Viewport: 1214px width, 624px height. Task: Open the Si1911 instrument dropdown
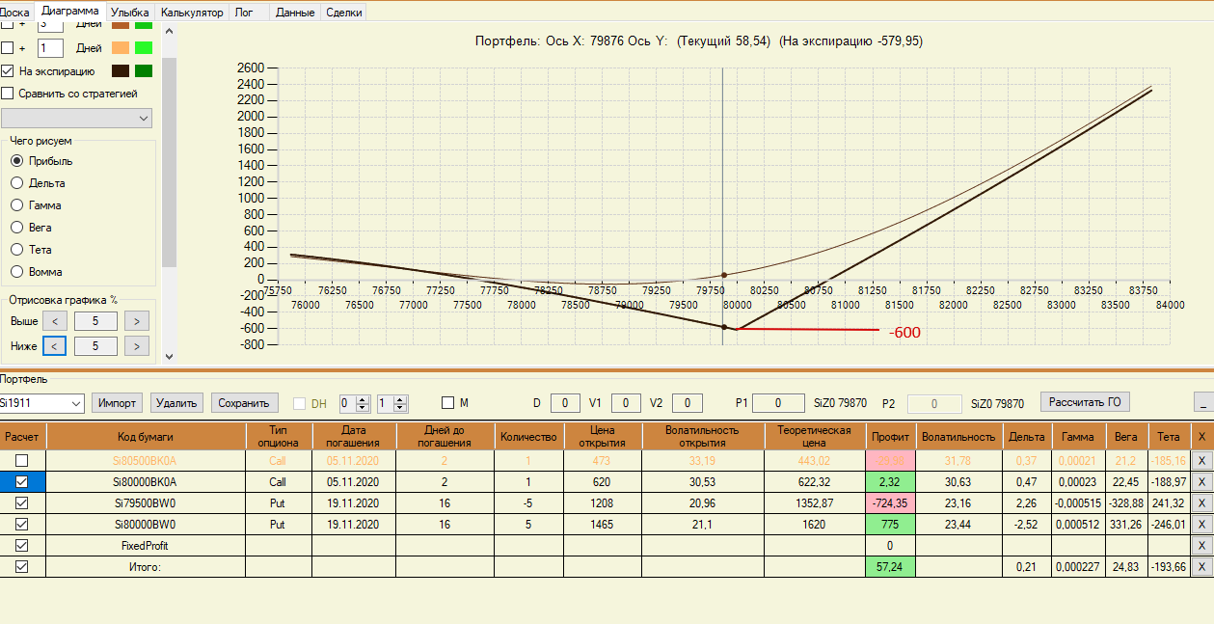coord(41,403)
